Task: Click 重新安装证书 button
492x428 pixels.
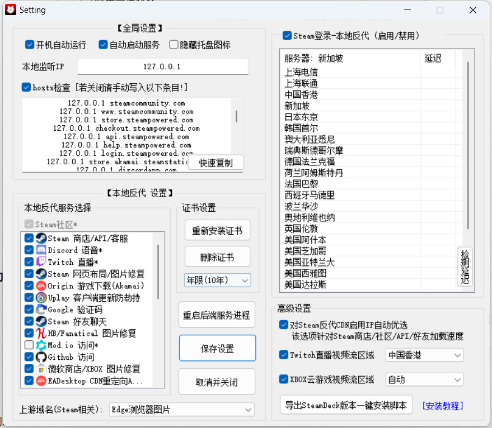Action: coord(217,231)
